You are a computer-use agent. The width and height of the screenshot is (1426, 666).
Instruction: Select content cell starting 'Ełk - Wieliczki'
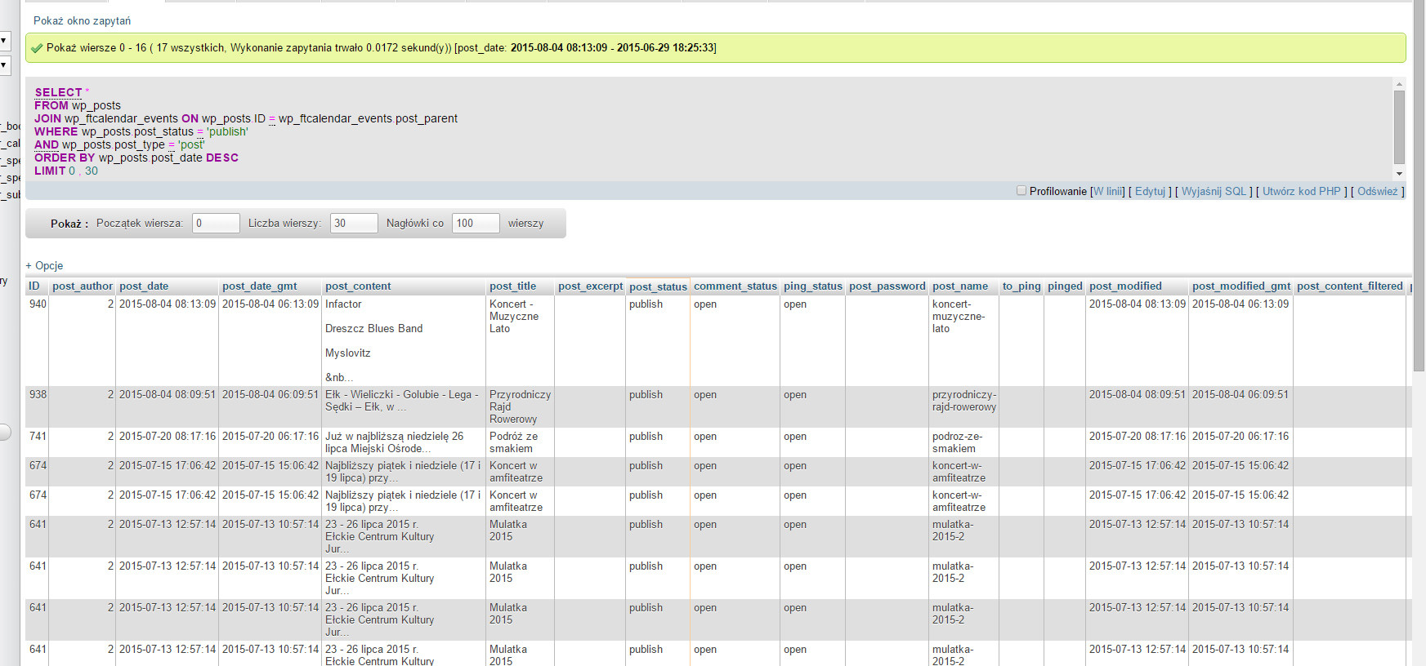point(402,401)
